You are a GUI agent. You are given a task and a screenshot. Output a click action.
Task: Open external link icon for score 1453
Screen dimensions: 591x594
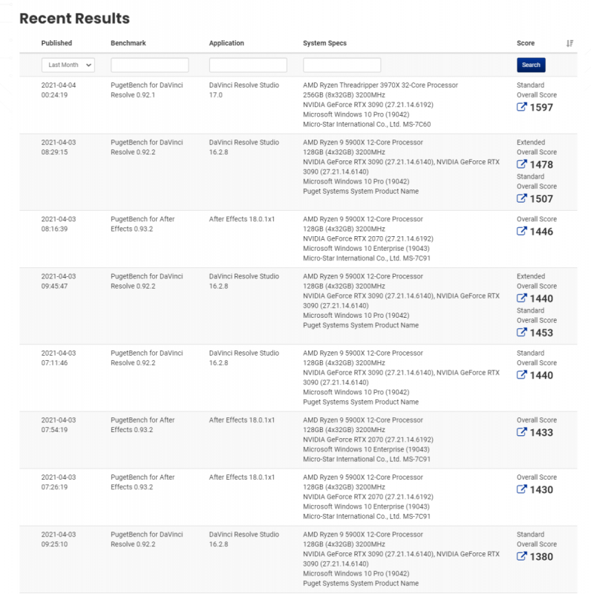pyautogui.click(x=521, y=333)
